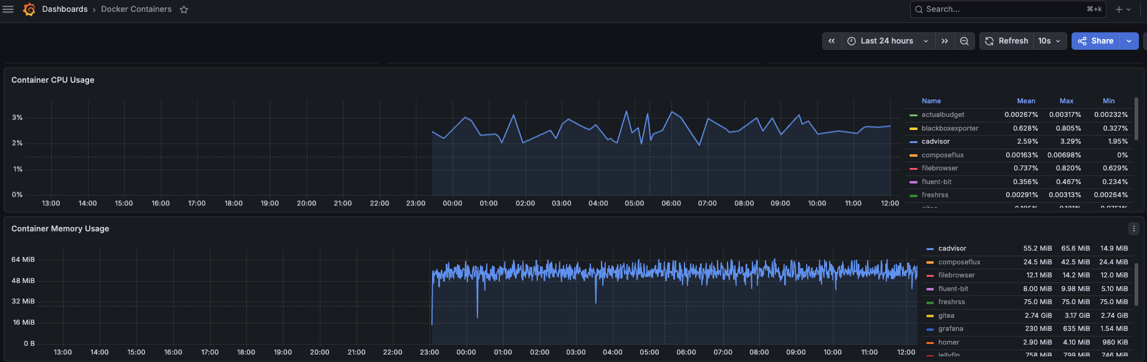1147x362 pixels.
Task: Toggle fluent-bit series in CPU legend
Action: click(936, 182)
